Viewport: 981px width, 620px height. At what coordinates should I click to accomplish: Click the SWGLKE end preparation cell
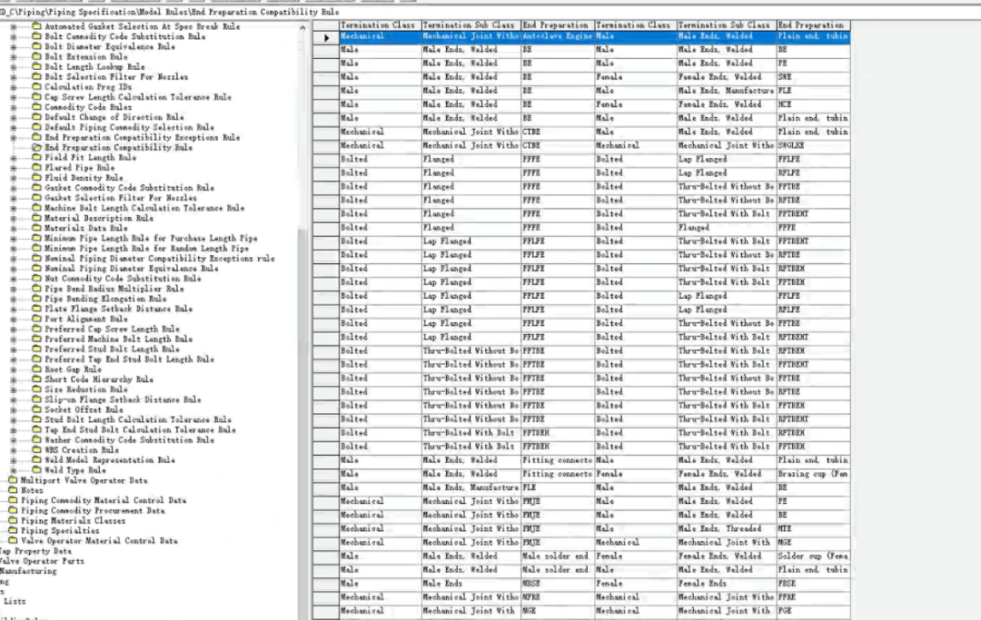(x=813, y=145)
